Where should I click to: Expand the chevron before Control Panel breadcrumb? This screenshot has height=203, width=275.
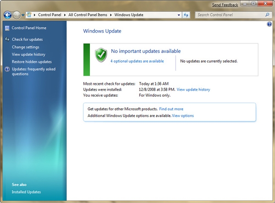coord(34,15)
